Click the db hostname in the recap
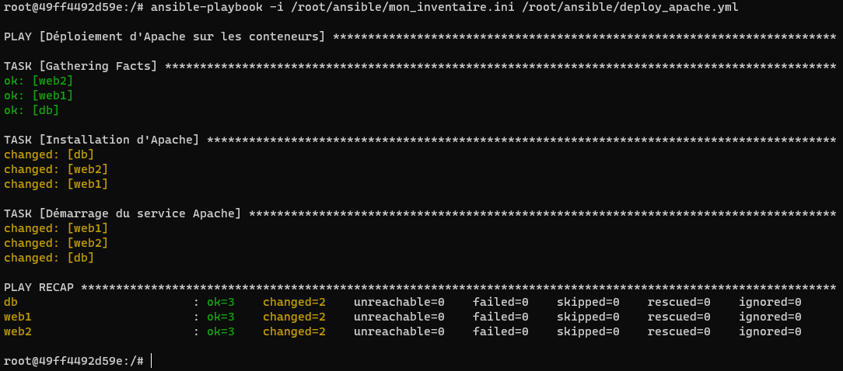843x371 pixels. tap(11, 302)
